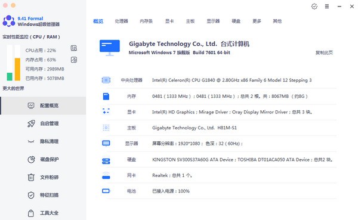
Task: Click the monitor icon for 显示器 row
Action: click(106, 144)
